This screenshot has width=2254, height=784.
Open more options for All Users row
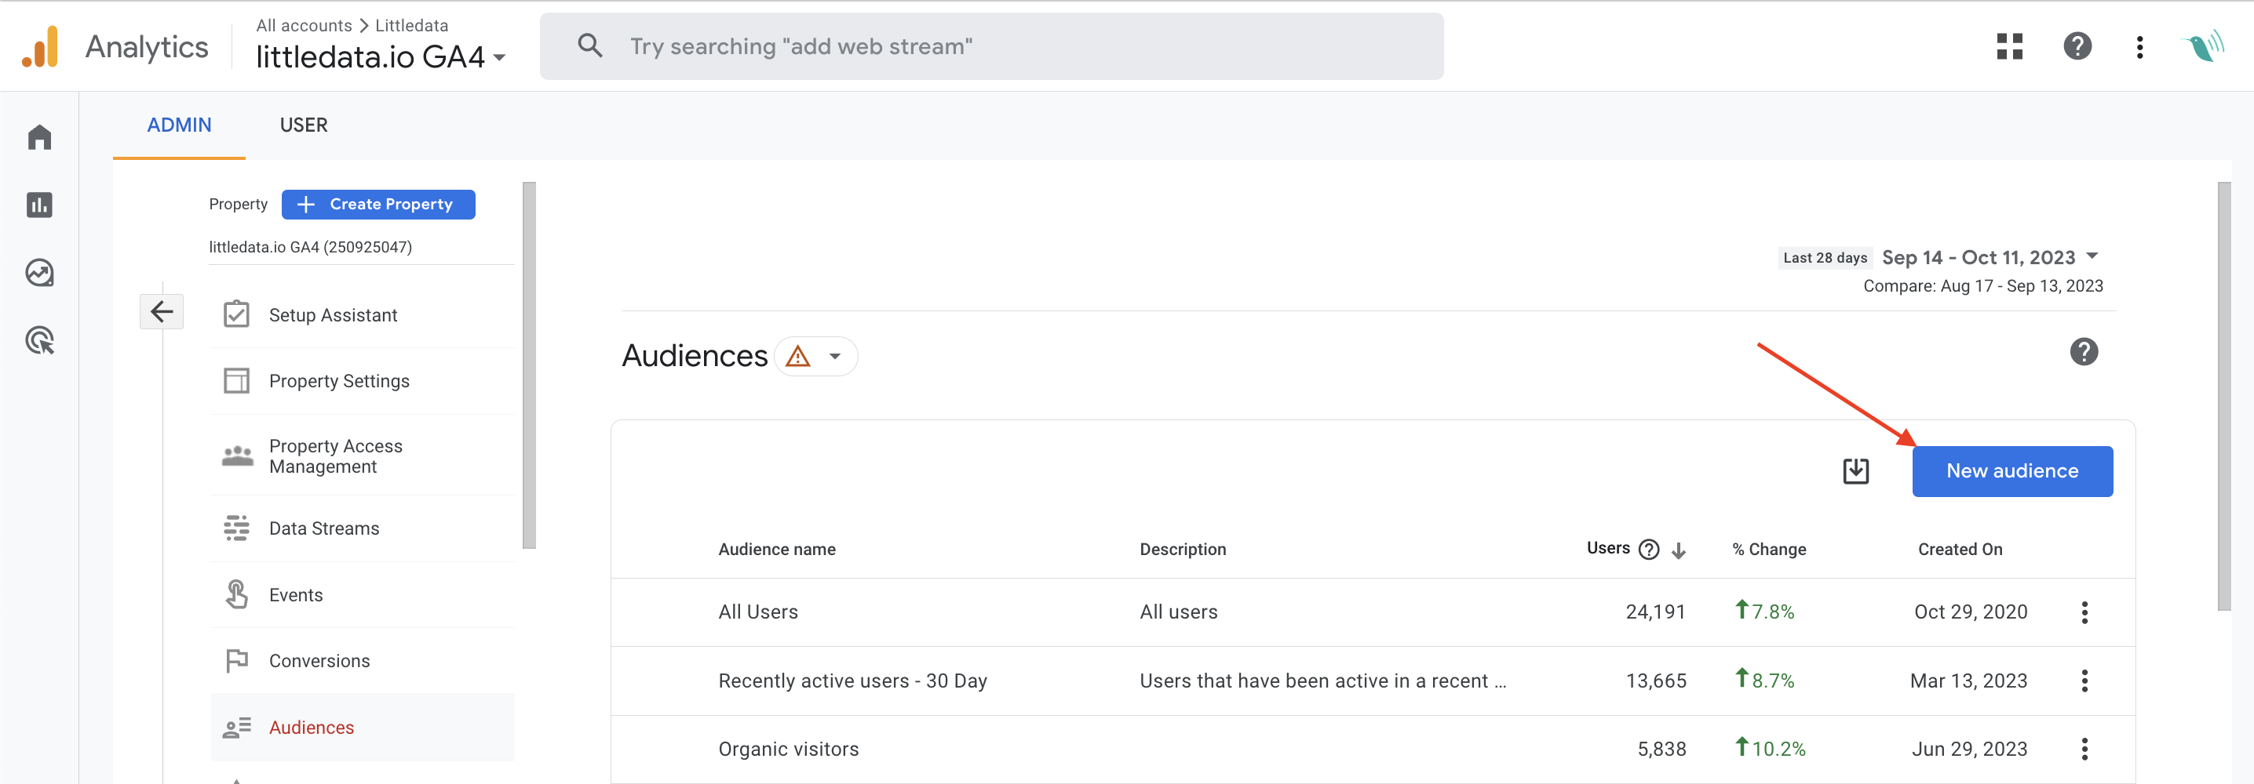2084,612
